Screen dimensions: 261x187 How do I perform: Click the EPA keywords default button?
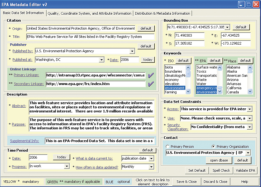tap(215, 61)
